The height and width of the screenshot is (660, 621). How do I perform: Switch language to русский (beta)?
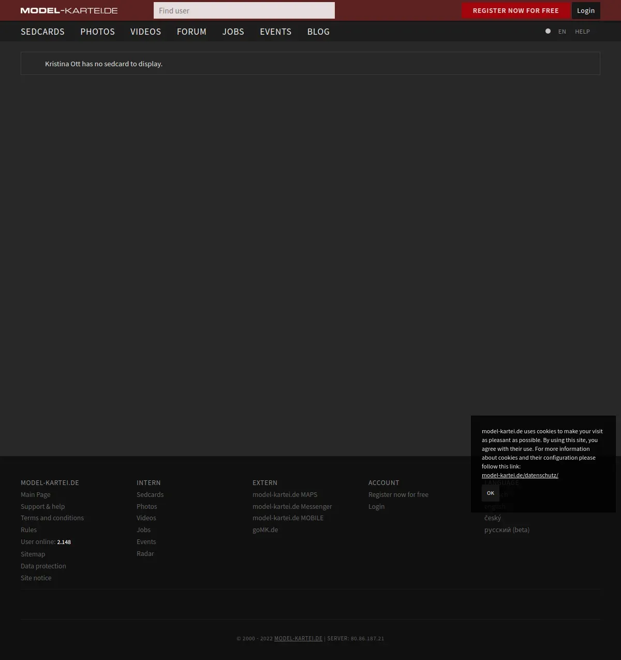(507, 530)
